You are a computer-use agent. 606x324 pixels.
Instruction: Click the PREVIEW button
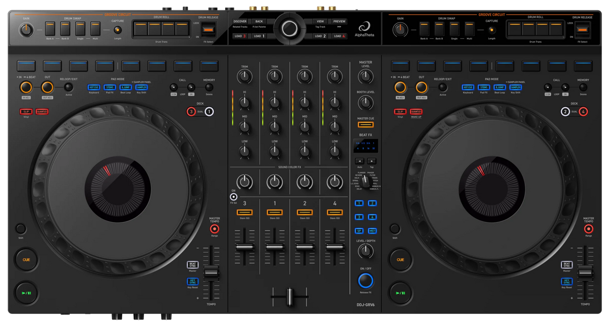[339, 22]
